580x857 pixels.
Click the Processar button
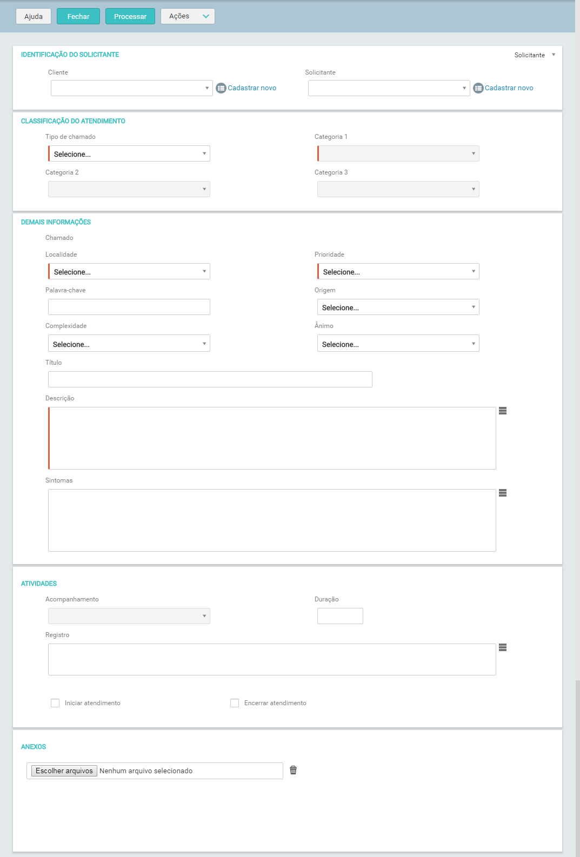pyautogui.click(x=130, y=16)
